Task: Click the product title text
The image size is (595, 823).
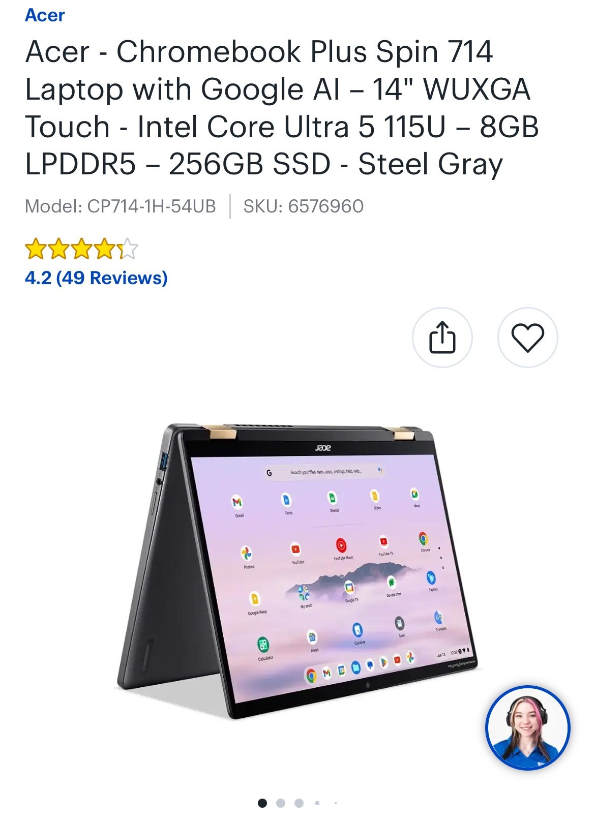Action: [282, 108]
